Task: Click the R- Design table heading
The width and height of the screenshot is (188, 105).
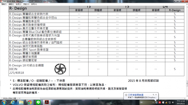Action: pos(18,8)
